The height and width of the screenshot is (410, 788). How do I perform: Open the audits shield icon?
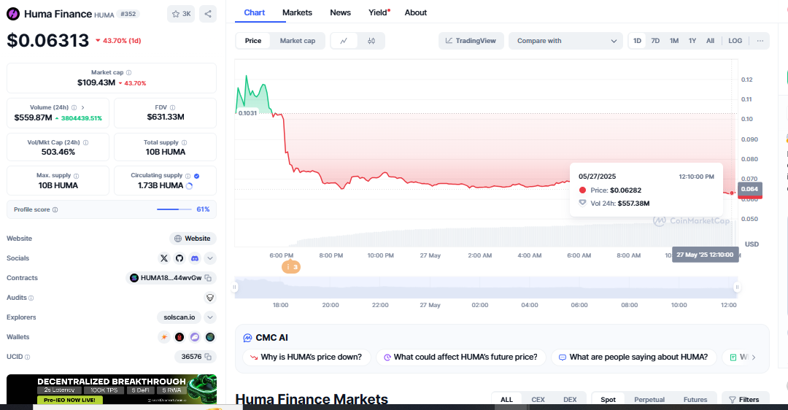210,298
